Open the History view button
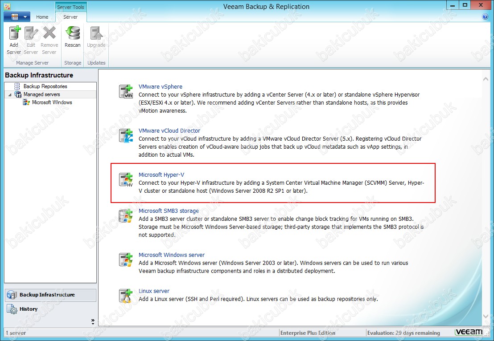The image size is (494, 341). (50, 309)
